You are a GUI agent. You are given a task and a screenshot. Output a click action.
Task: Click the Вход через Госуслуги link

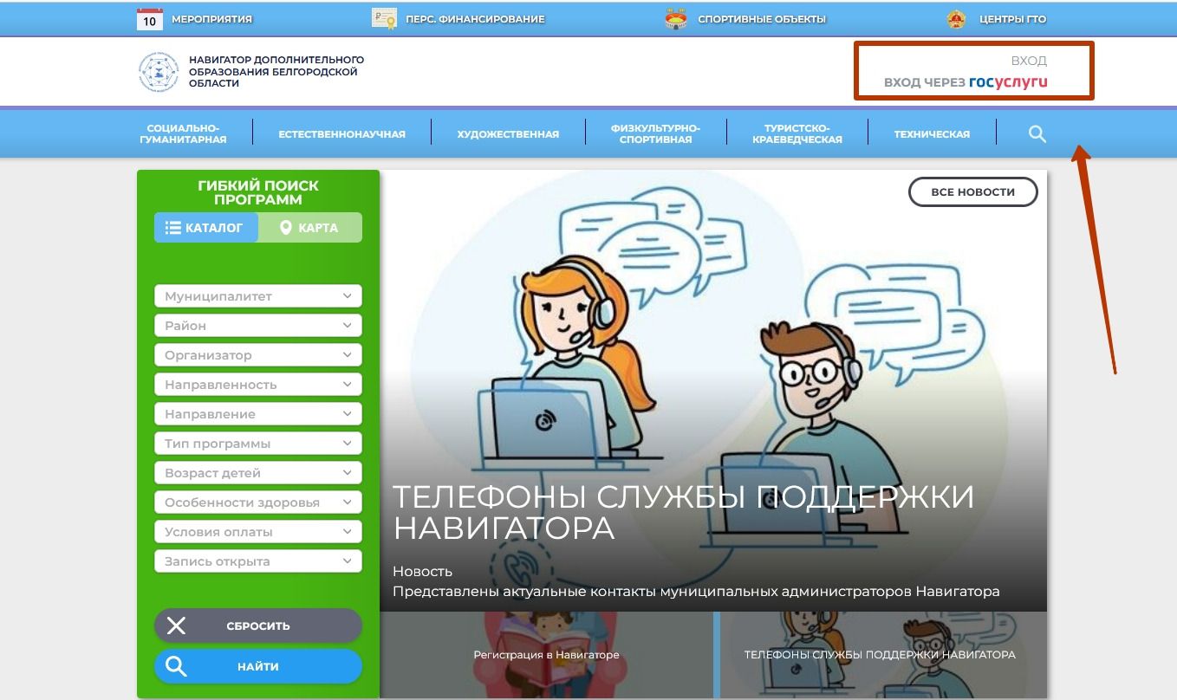966,82
